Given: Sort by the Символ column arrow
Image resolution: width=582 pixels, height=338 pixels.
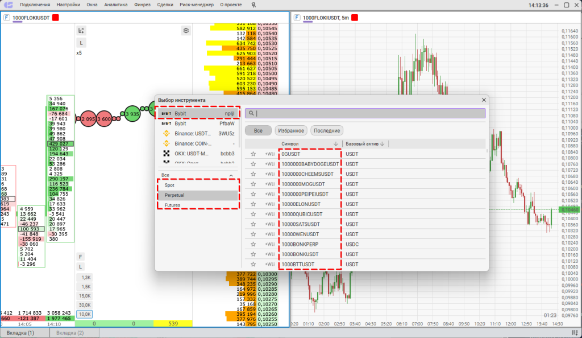Looking at the screenshot, I should click(x=335, y=144).
